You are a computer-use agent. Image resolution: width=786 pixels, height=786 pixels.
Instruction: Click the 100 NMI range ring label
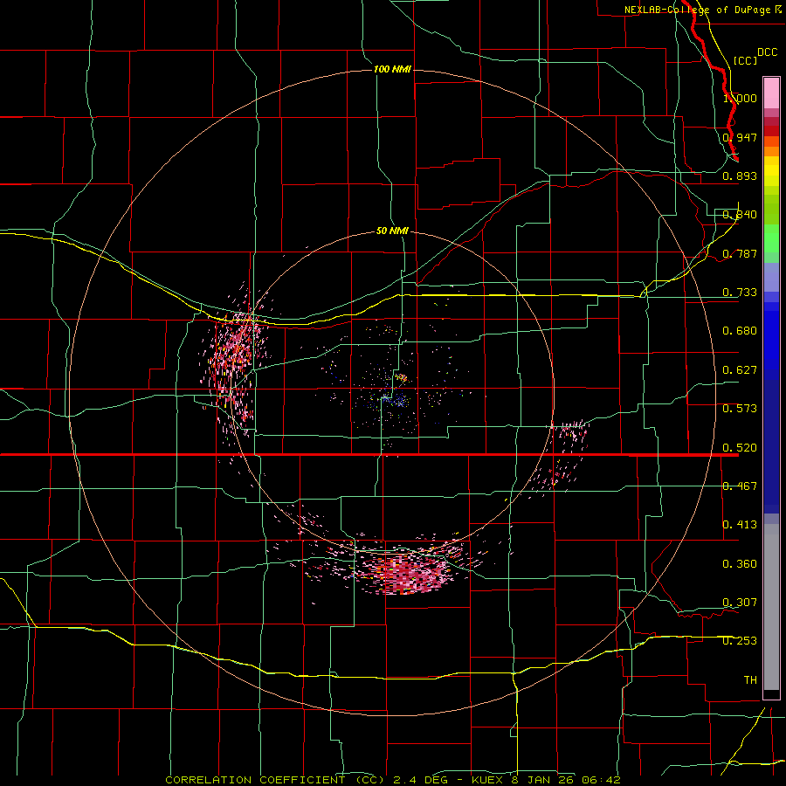click(x=392, y=69)
